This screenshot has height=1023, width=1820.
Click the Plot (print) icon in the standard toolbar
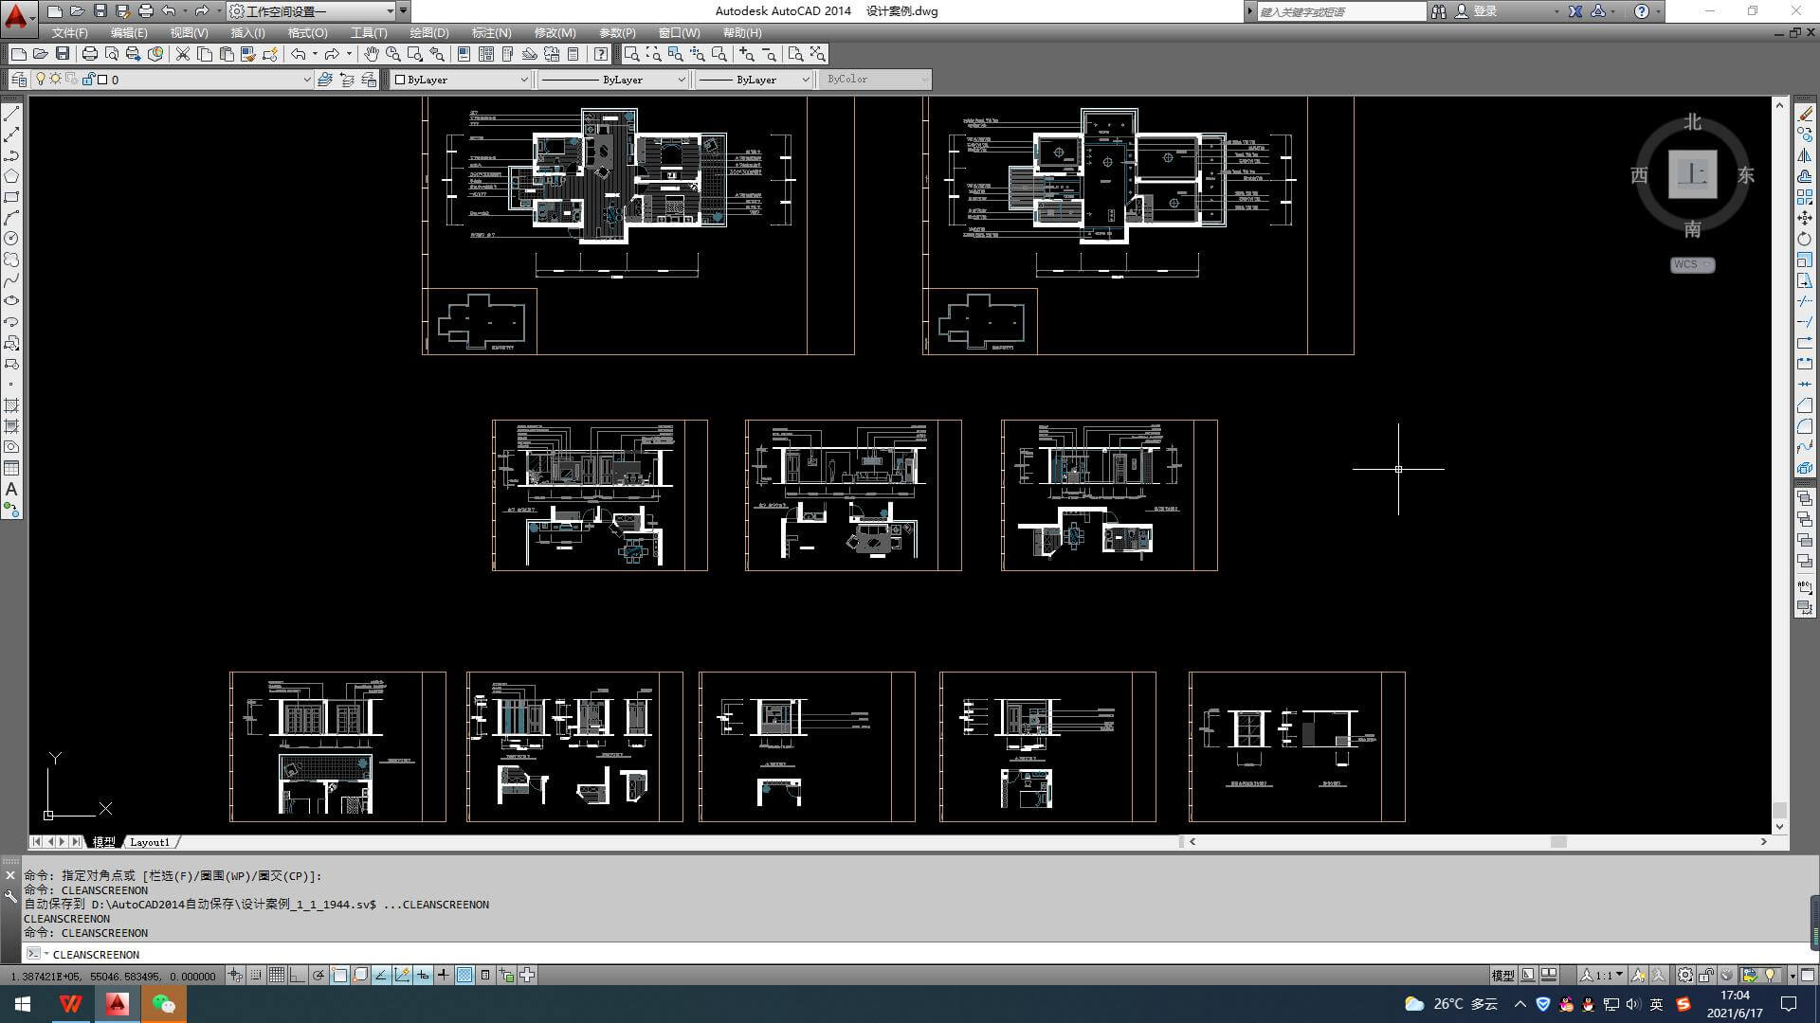[90, 54]
